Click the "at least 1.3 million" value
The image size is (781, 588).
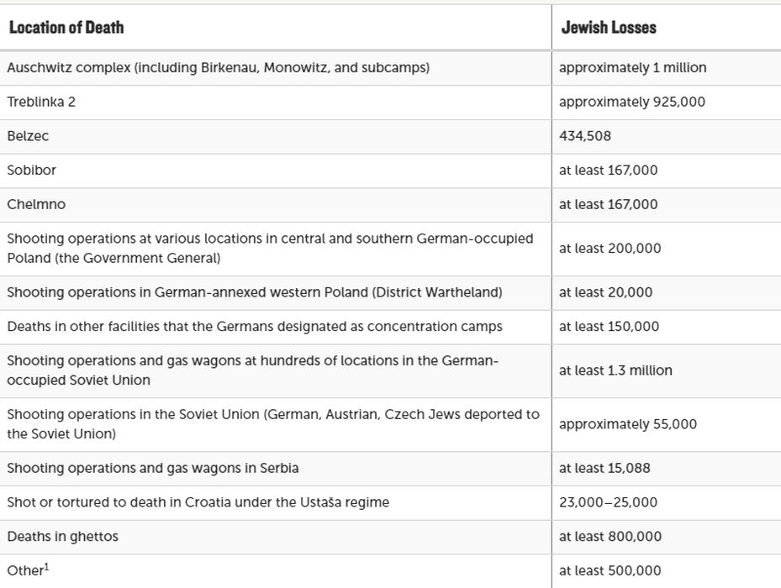coord(615,370)
